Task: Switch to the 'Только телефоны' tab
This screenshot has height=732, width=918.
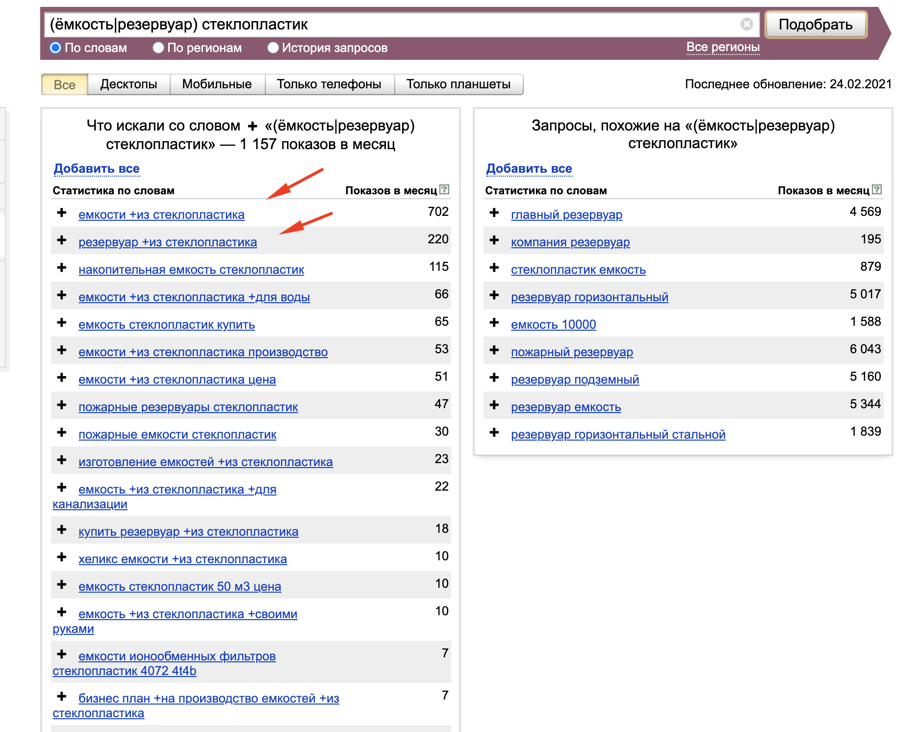Action: pyautogui.click(x=329, y=84)
